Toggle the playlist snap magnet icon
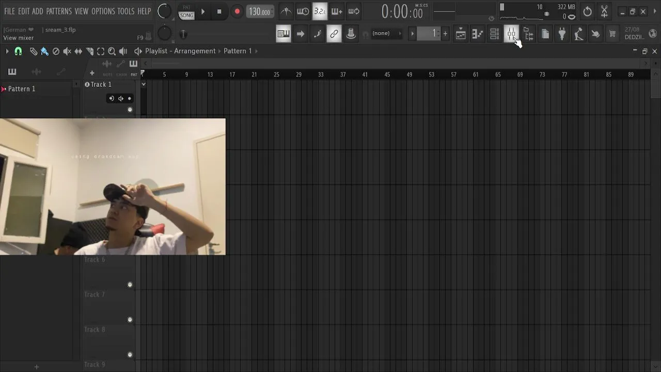Image resolution: width=661 pixels, height=372 pixels. [18, 51]
